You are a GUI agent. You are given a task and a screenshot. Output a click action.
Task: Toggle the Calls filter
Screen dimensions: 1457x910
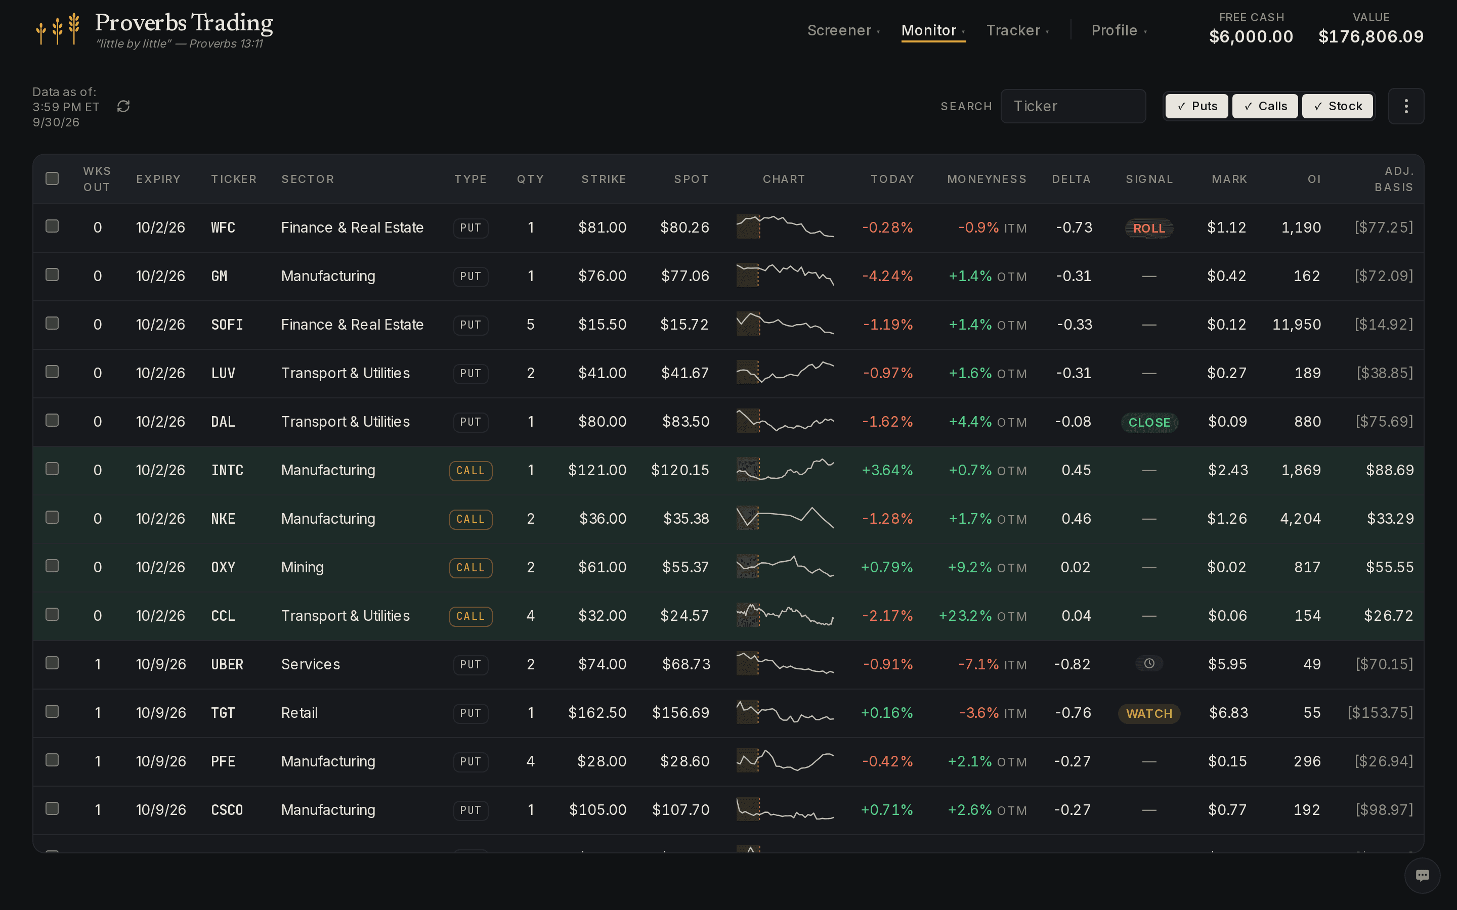1264,106
